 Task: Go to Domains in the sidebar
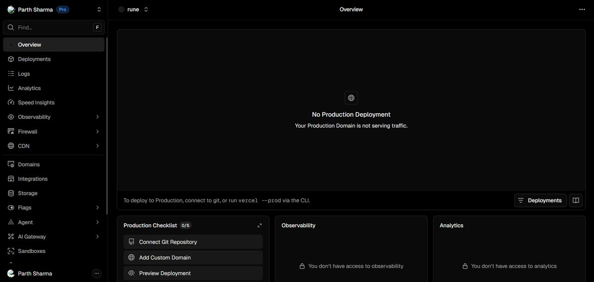54,164
